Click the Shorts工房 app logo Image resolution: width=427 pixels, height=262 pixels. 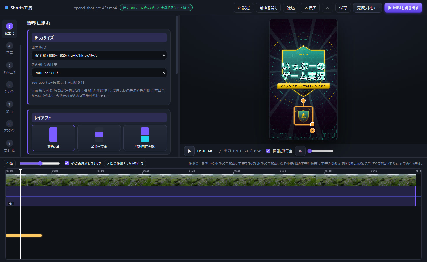pos(19,8)
